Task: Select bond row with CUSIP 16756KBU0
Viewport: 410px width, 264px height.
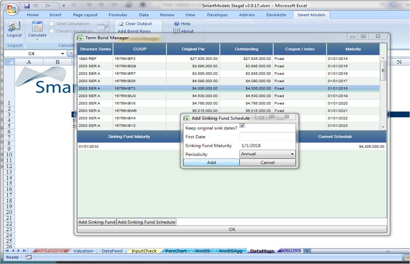Action: pos(229,96)
